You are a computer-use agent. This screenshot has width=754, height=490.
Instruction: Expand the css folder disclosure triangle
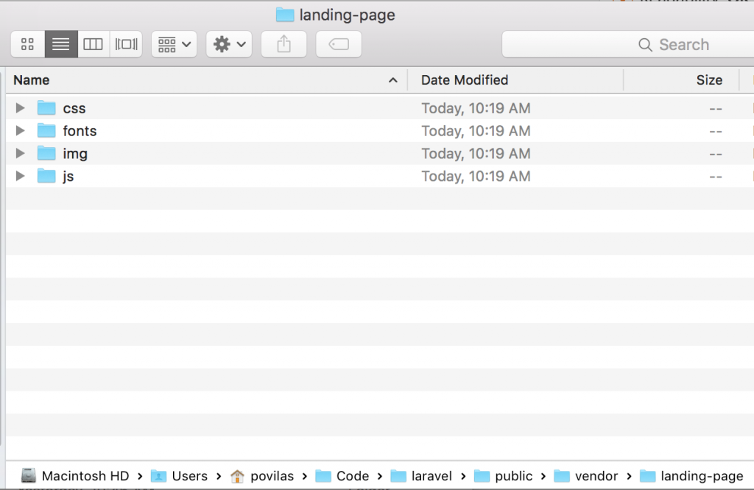[20, 107]
